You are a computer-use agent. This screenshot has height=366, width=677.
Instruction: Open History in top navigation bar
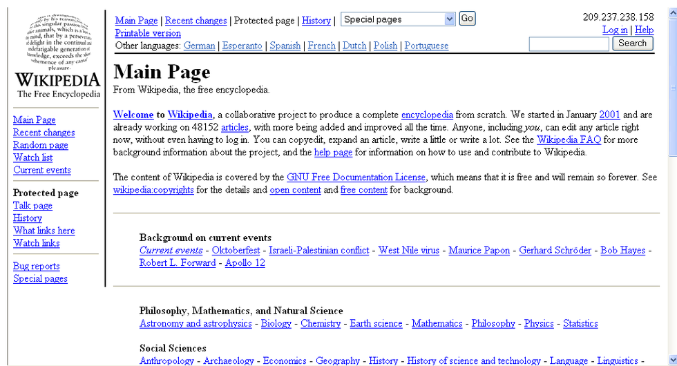point(316,20)
